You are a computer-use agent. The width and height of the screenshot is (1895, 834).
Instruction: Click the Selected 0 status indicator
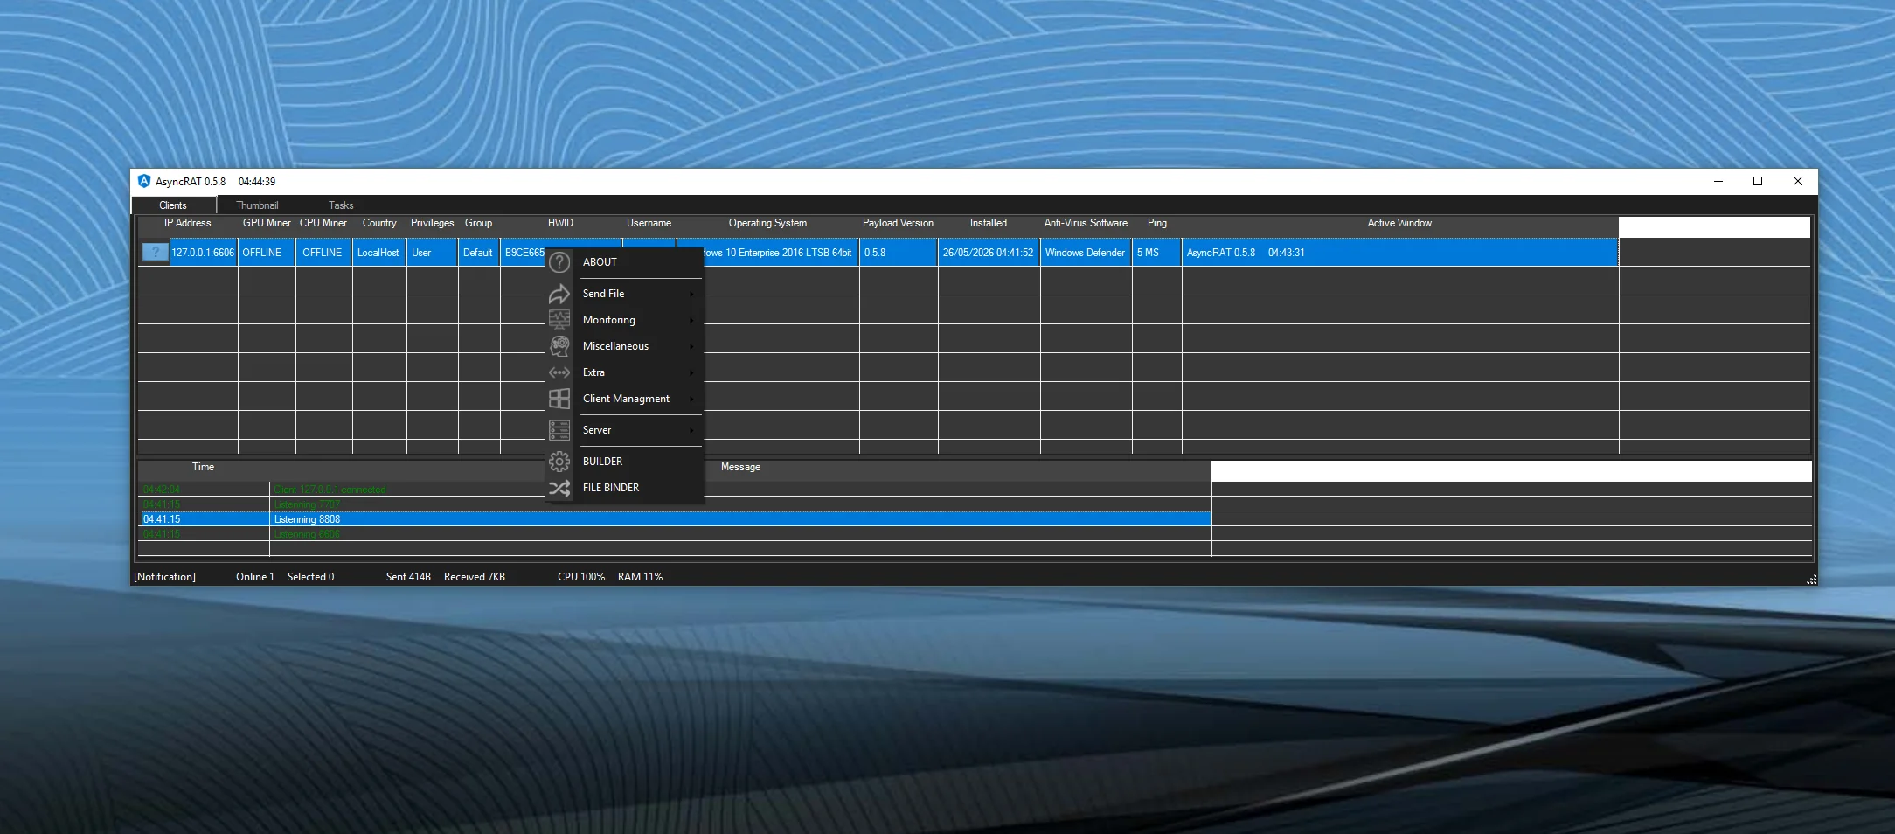(311, 577)
